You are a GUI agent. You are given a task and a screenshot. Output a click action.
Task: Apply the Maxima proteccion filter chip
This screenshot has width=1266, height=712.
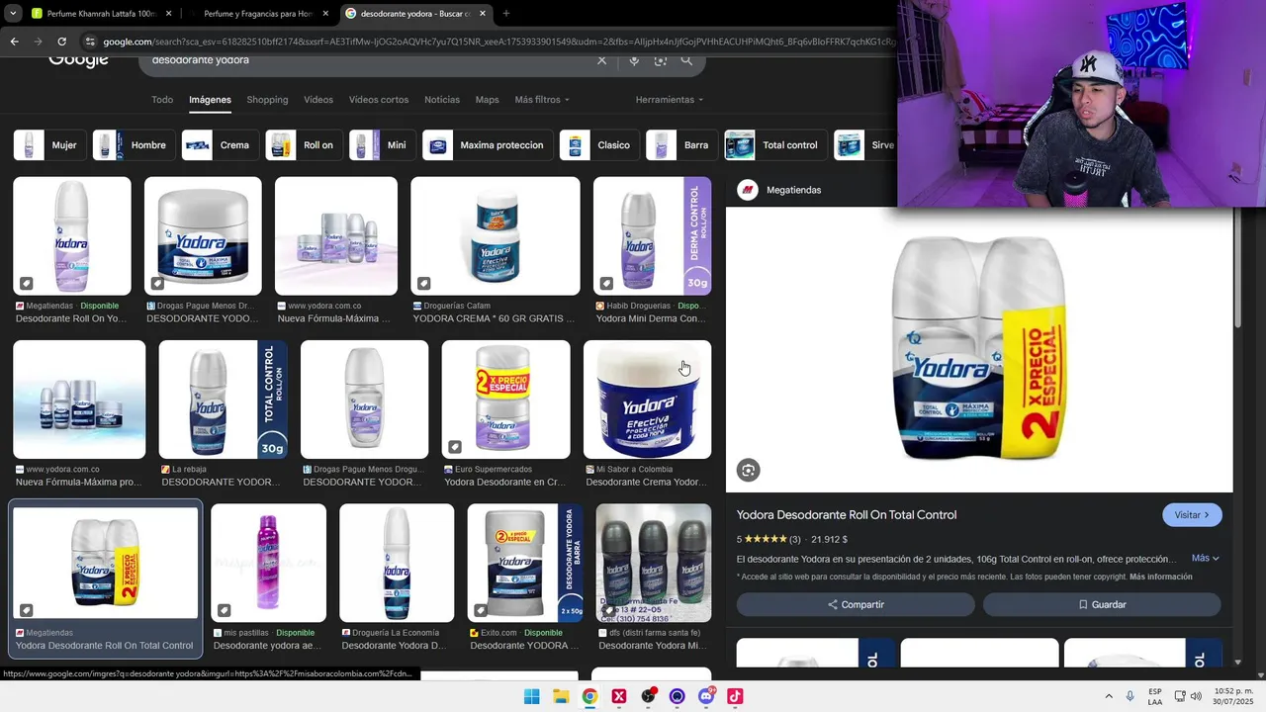pyautogui.click(x=487, y=145)
